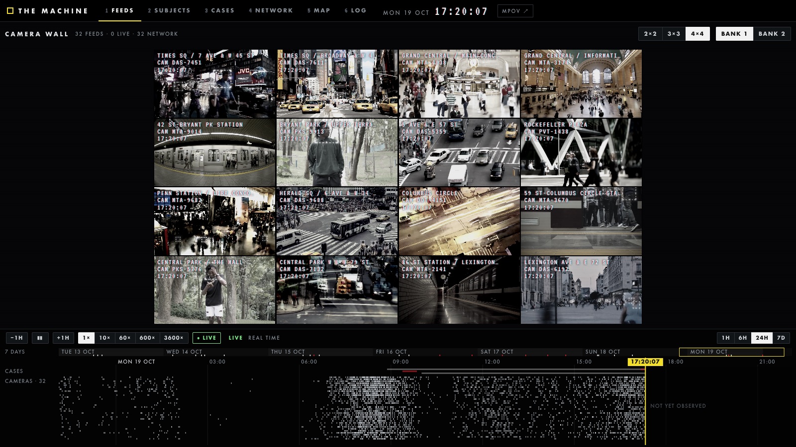Select the 3×3 grid layout

point(674,34)
